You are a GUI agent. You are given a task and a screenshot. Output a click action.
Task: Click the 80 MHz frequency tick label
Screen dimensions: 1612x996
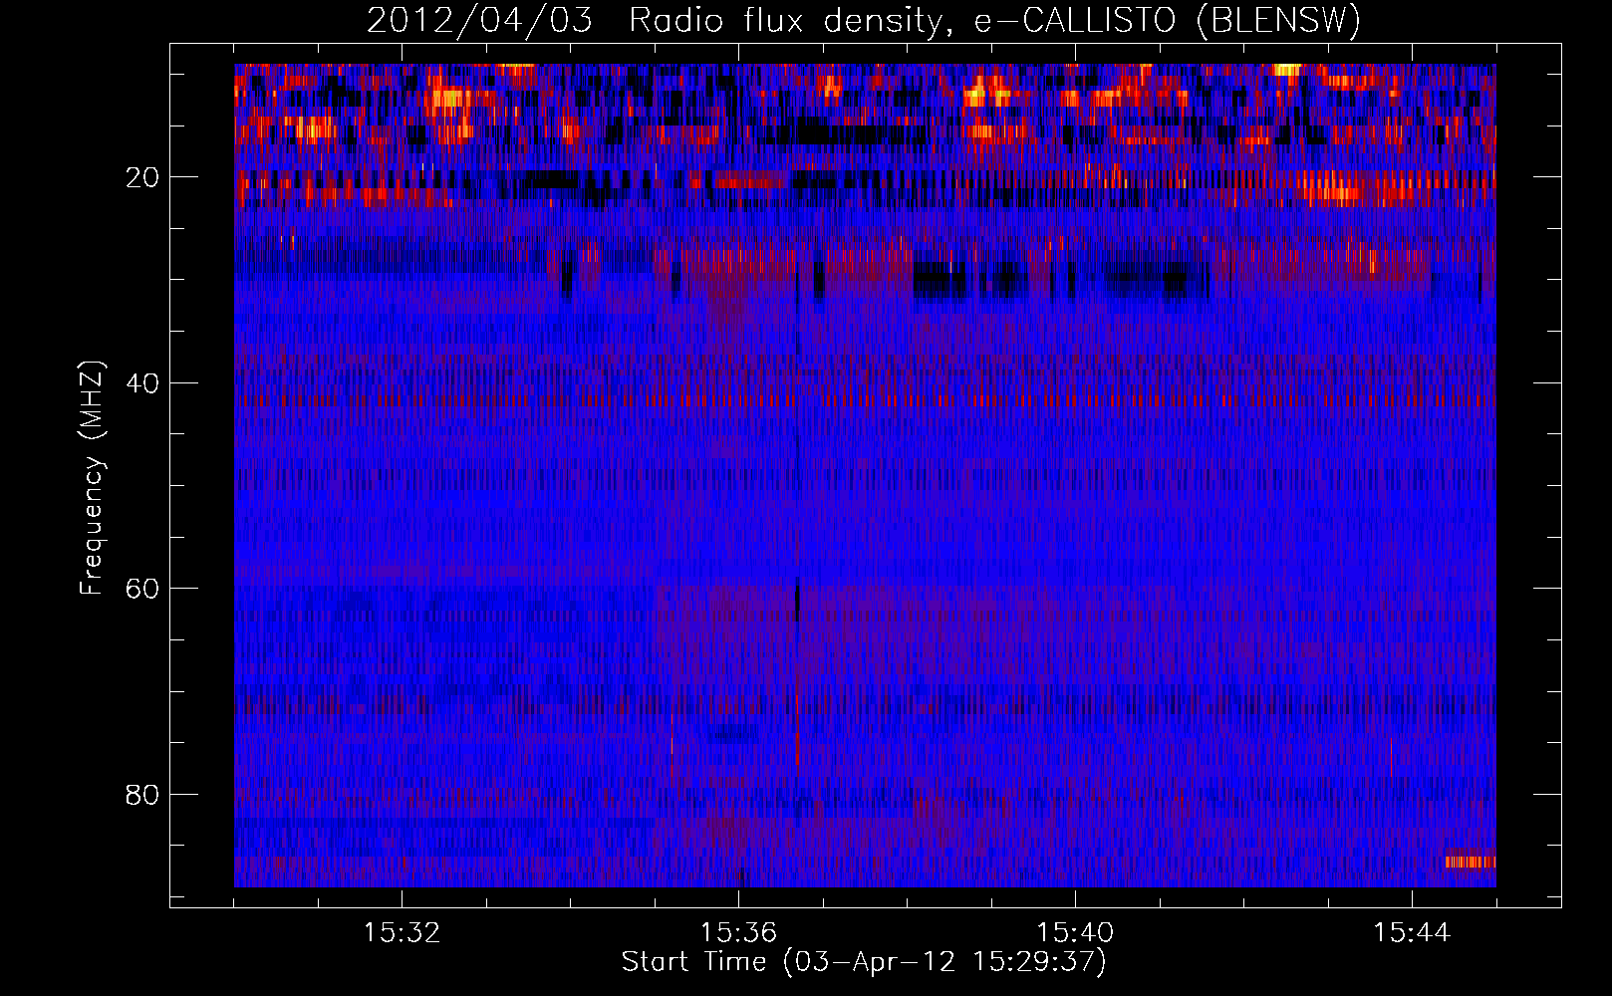point(142,795)
